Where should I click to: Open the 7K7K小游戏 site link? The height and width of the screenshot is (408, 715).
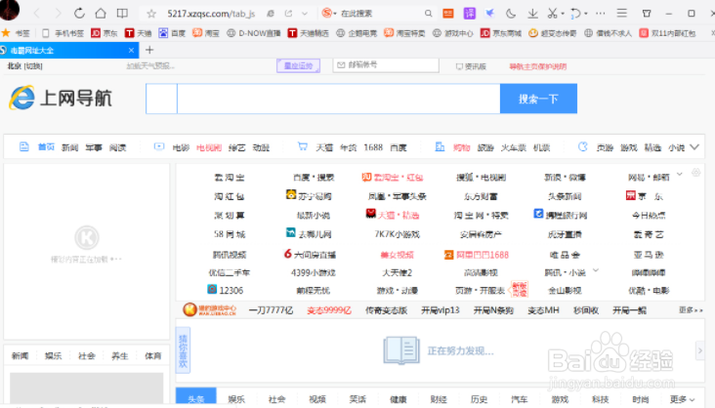coord(397,234)
